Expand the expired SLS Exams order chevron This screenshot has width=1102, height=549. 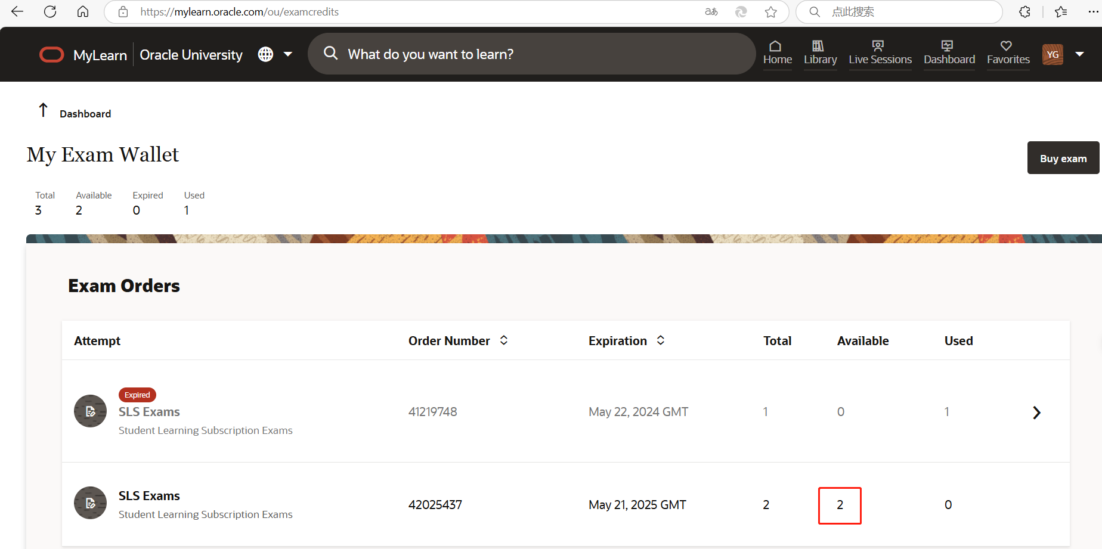click(x=1036, y=412)
